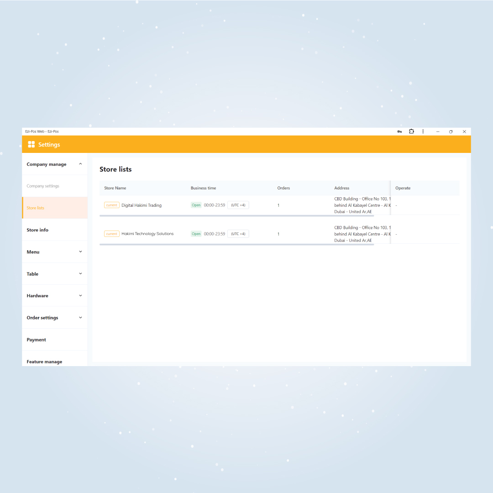Expand Order settings chevron
This screenshot has height=493, width=493.
coord(80,318)
